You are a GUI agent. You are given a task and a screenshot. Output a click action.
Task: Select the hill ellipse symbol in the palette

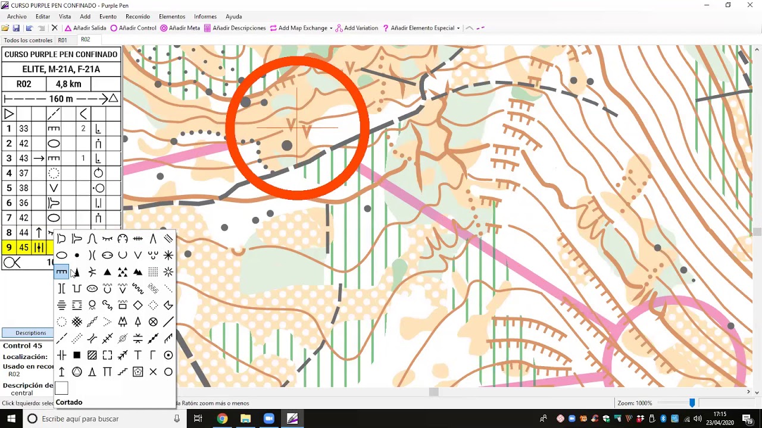pos(61,255)
